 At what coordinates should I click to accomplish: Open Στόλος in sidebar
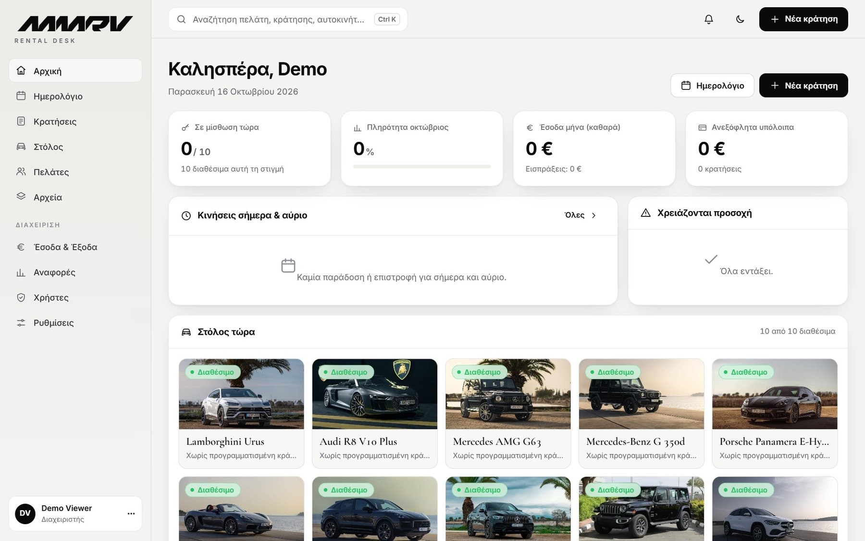pyautogui.click(x=75, y=147)
